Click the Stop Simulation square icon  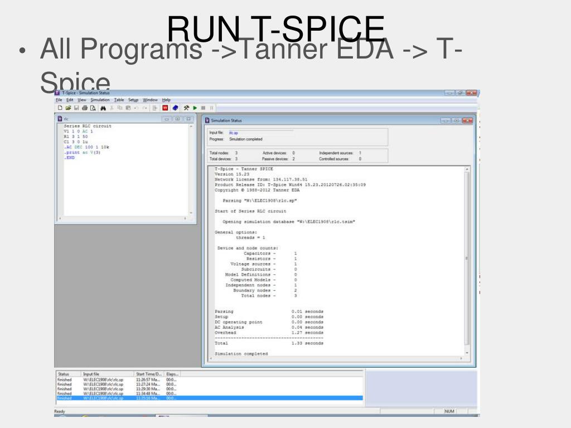203,108
